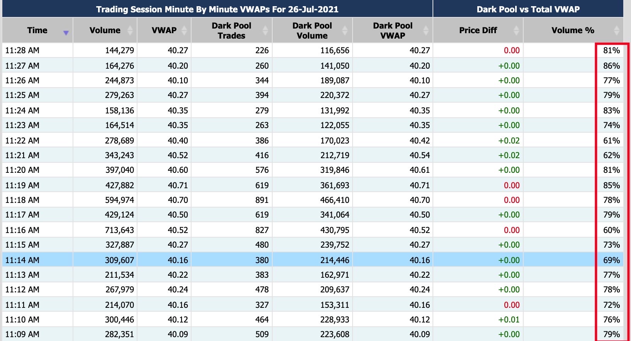The image size is (631, 341).
Task: Select the 11:13 AM time cell
Action: pyautogui.click(x=37, y=275)
